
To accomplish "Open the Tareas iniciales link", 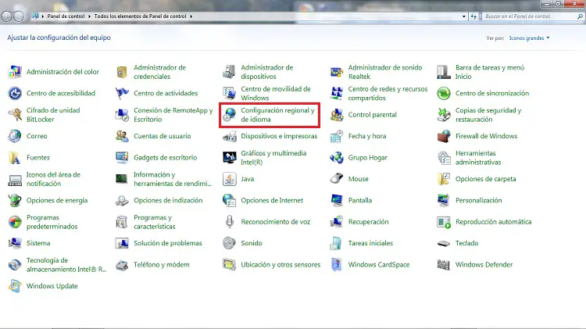I will (x=370, y=243).
